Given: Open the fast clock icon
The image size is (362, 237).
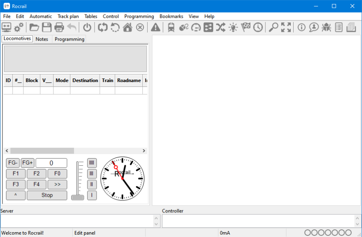Looking at the screenshot, I should point(259,27).
